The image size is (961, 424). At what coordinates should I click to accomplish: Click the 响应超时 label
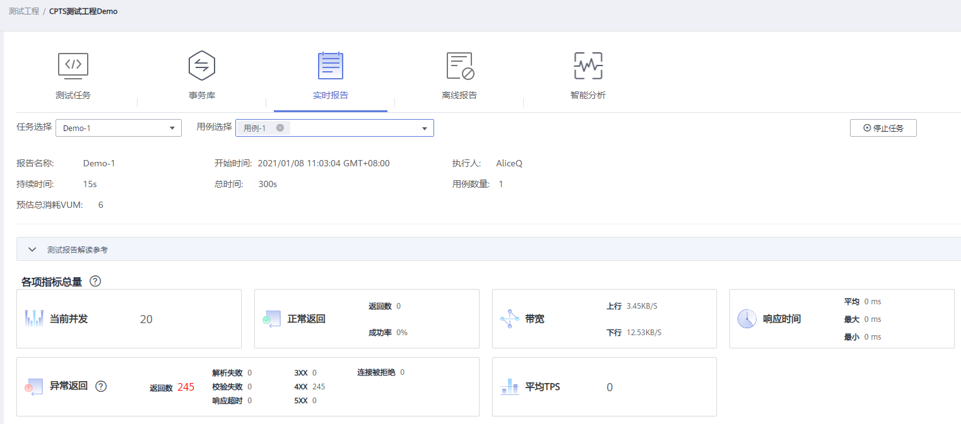[227, 400]
